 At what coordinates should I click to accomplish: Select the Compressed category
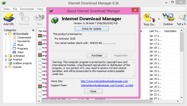24,37
